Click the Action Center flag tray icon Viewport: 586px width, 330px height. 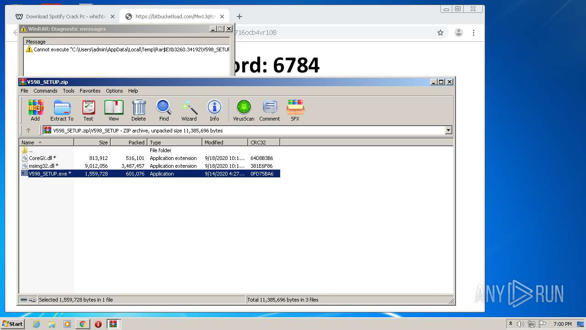coord(543,324)
